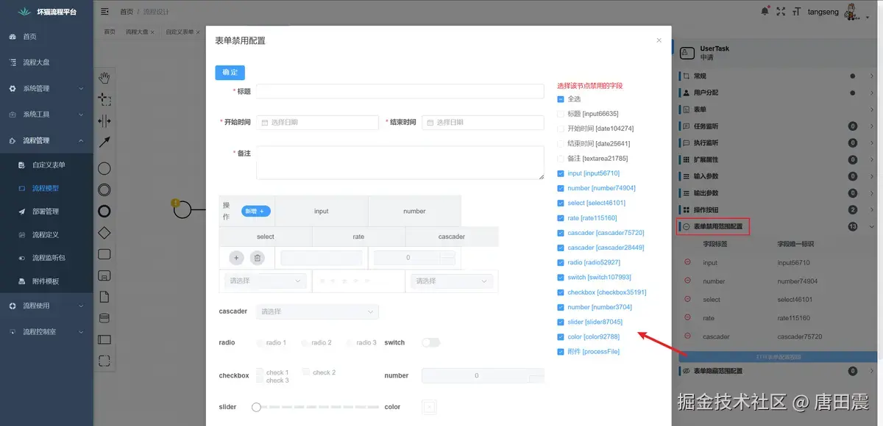Open the cascader column 请选择 dropdown in table

tap(452, 281)
